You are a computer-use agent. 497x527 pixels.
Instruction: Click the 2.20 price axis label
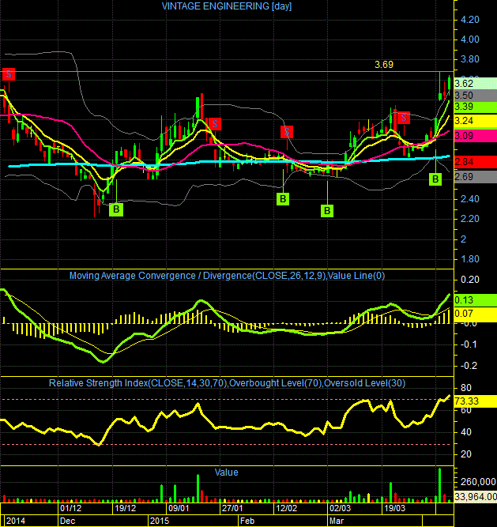[x=470, y=219]
